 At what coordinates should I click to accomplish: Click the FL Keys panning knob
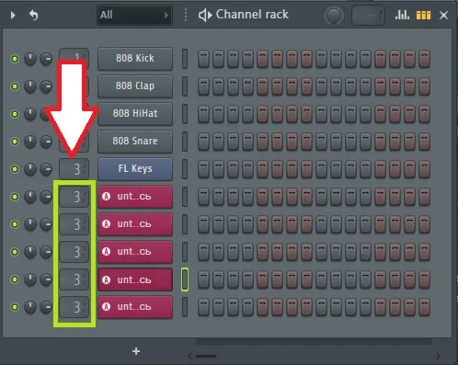point(30,169)
